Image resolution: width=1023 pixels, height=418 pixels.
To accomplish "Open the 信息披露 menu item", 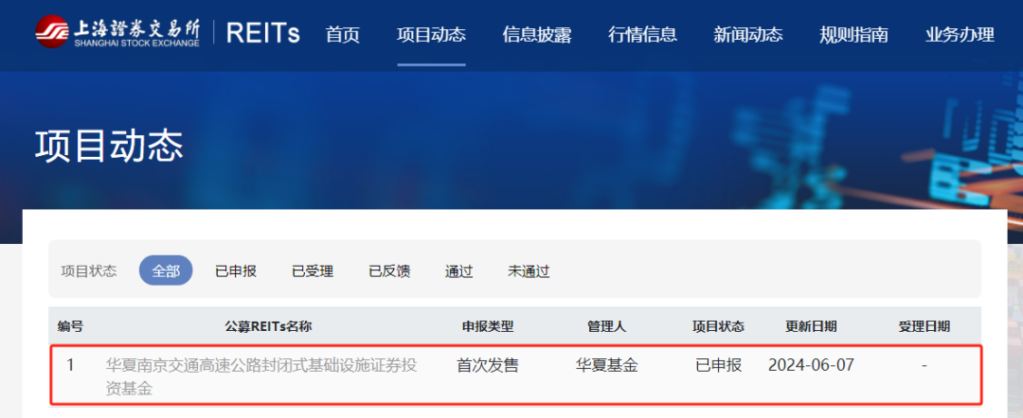I will click(x=537, y=34).
